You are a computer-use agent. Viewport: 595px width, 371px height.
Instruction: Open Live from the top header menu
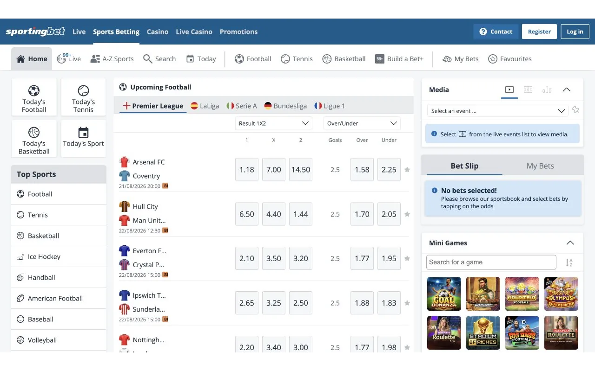click(79, 32)
